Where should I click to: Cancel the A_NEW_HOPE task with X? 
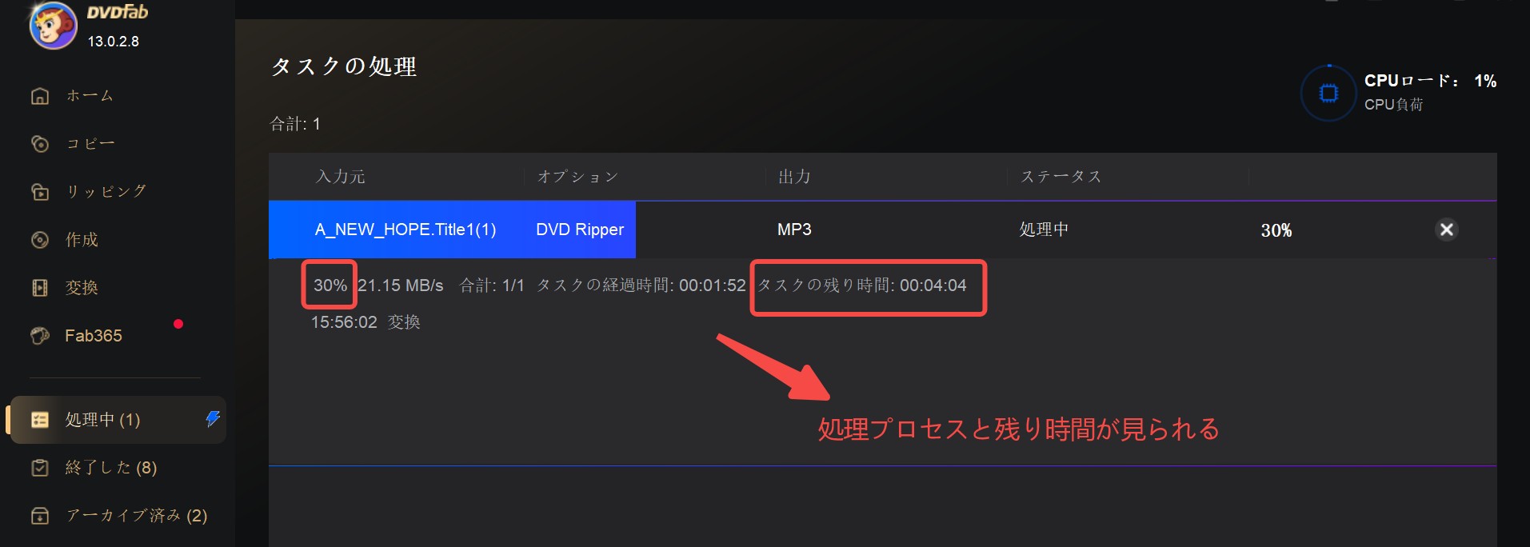pyautogui.click(x=1446, y=230)
